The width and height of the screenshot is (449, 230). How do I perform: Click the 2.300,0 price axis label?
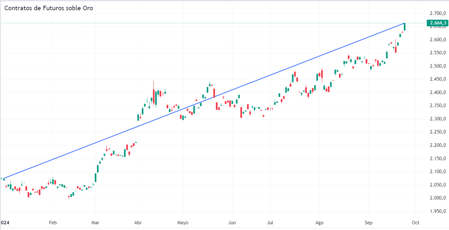point(438,119)
